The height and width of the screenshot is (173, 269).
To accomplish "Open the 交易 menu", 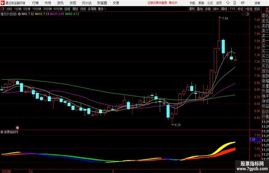I will coord(116,3).
